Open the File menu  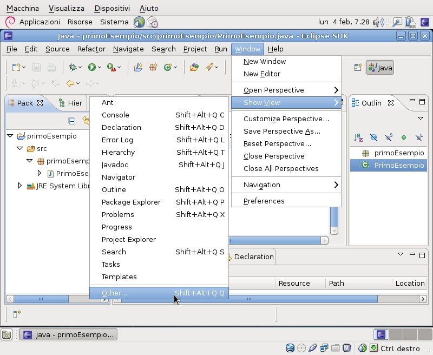pos(11,49)
